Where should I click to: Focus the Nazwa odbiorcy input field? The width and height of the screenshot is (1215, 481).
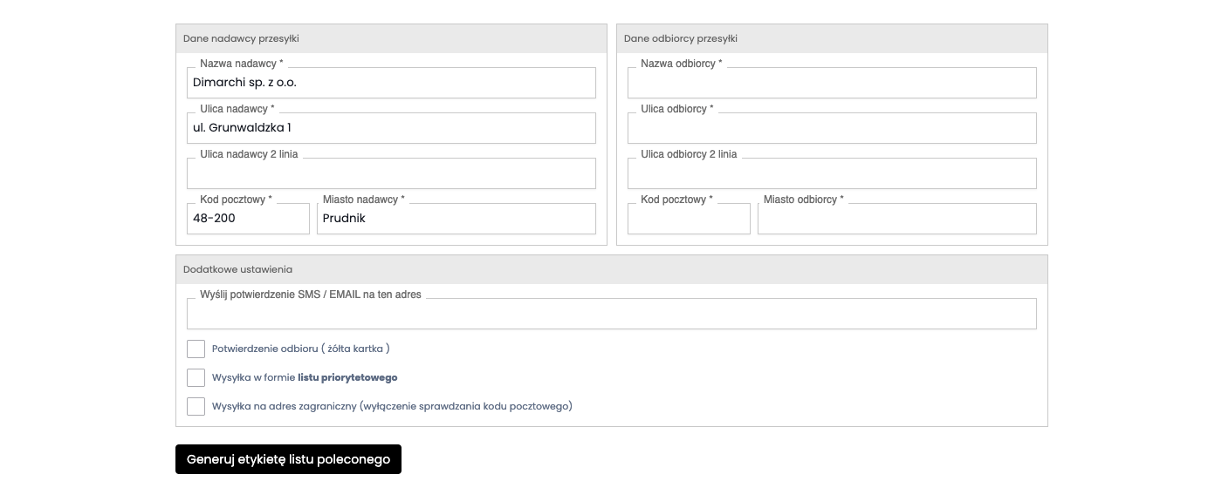click(x=832, y=83)
